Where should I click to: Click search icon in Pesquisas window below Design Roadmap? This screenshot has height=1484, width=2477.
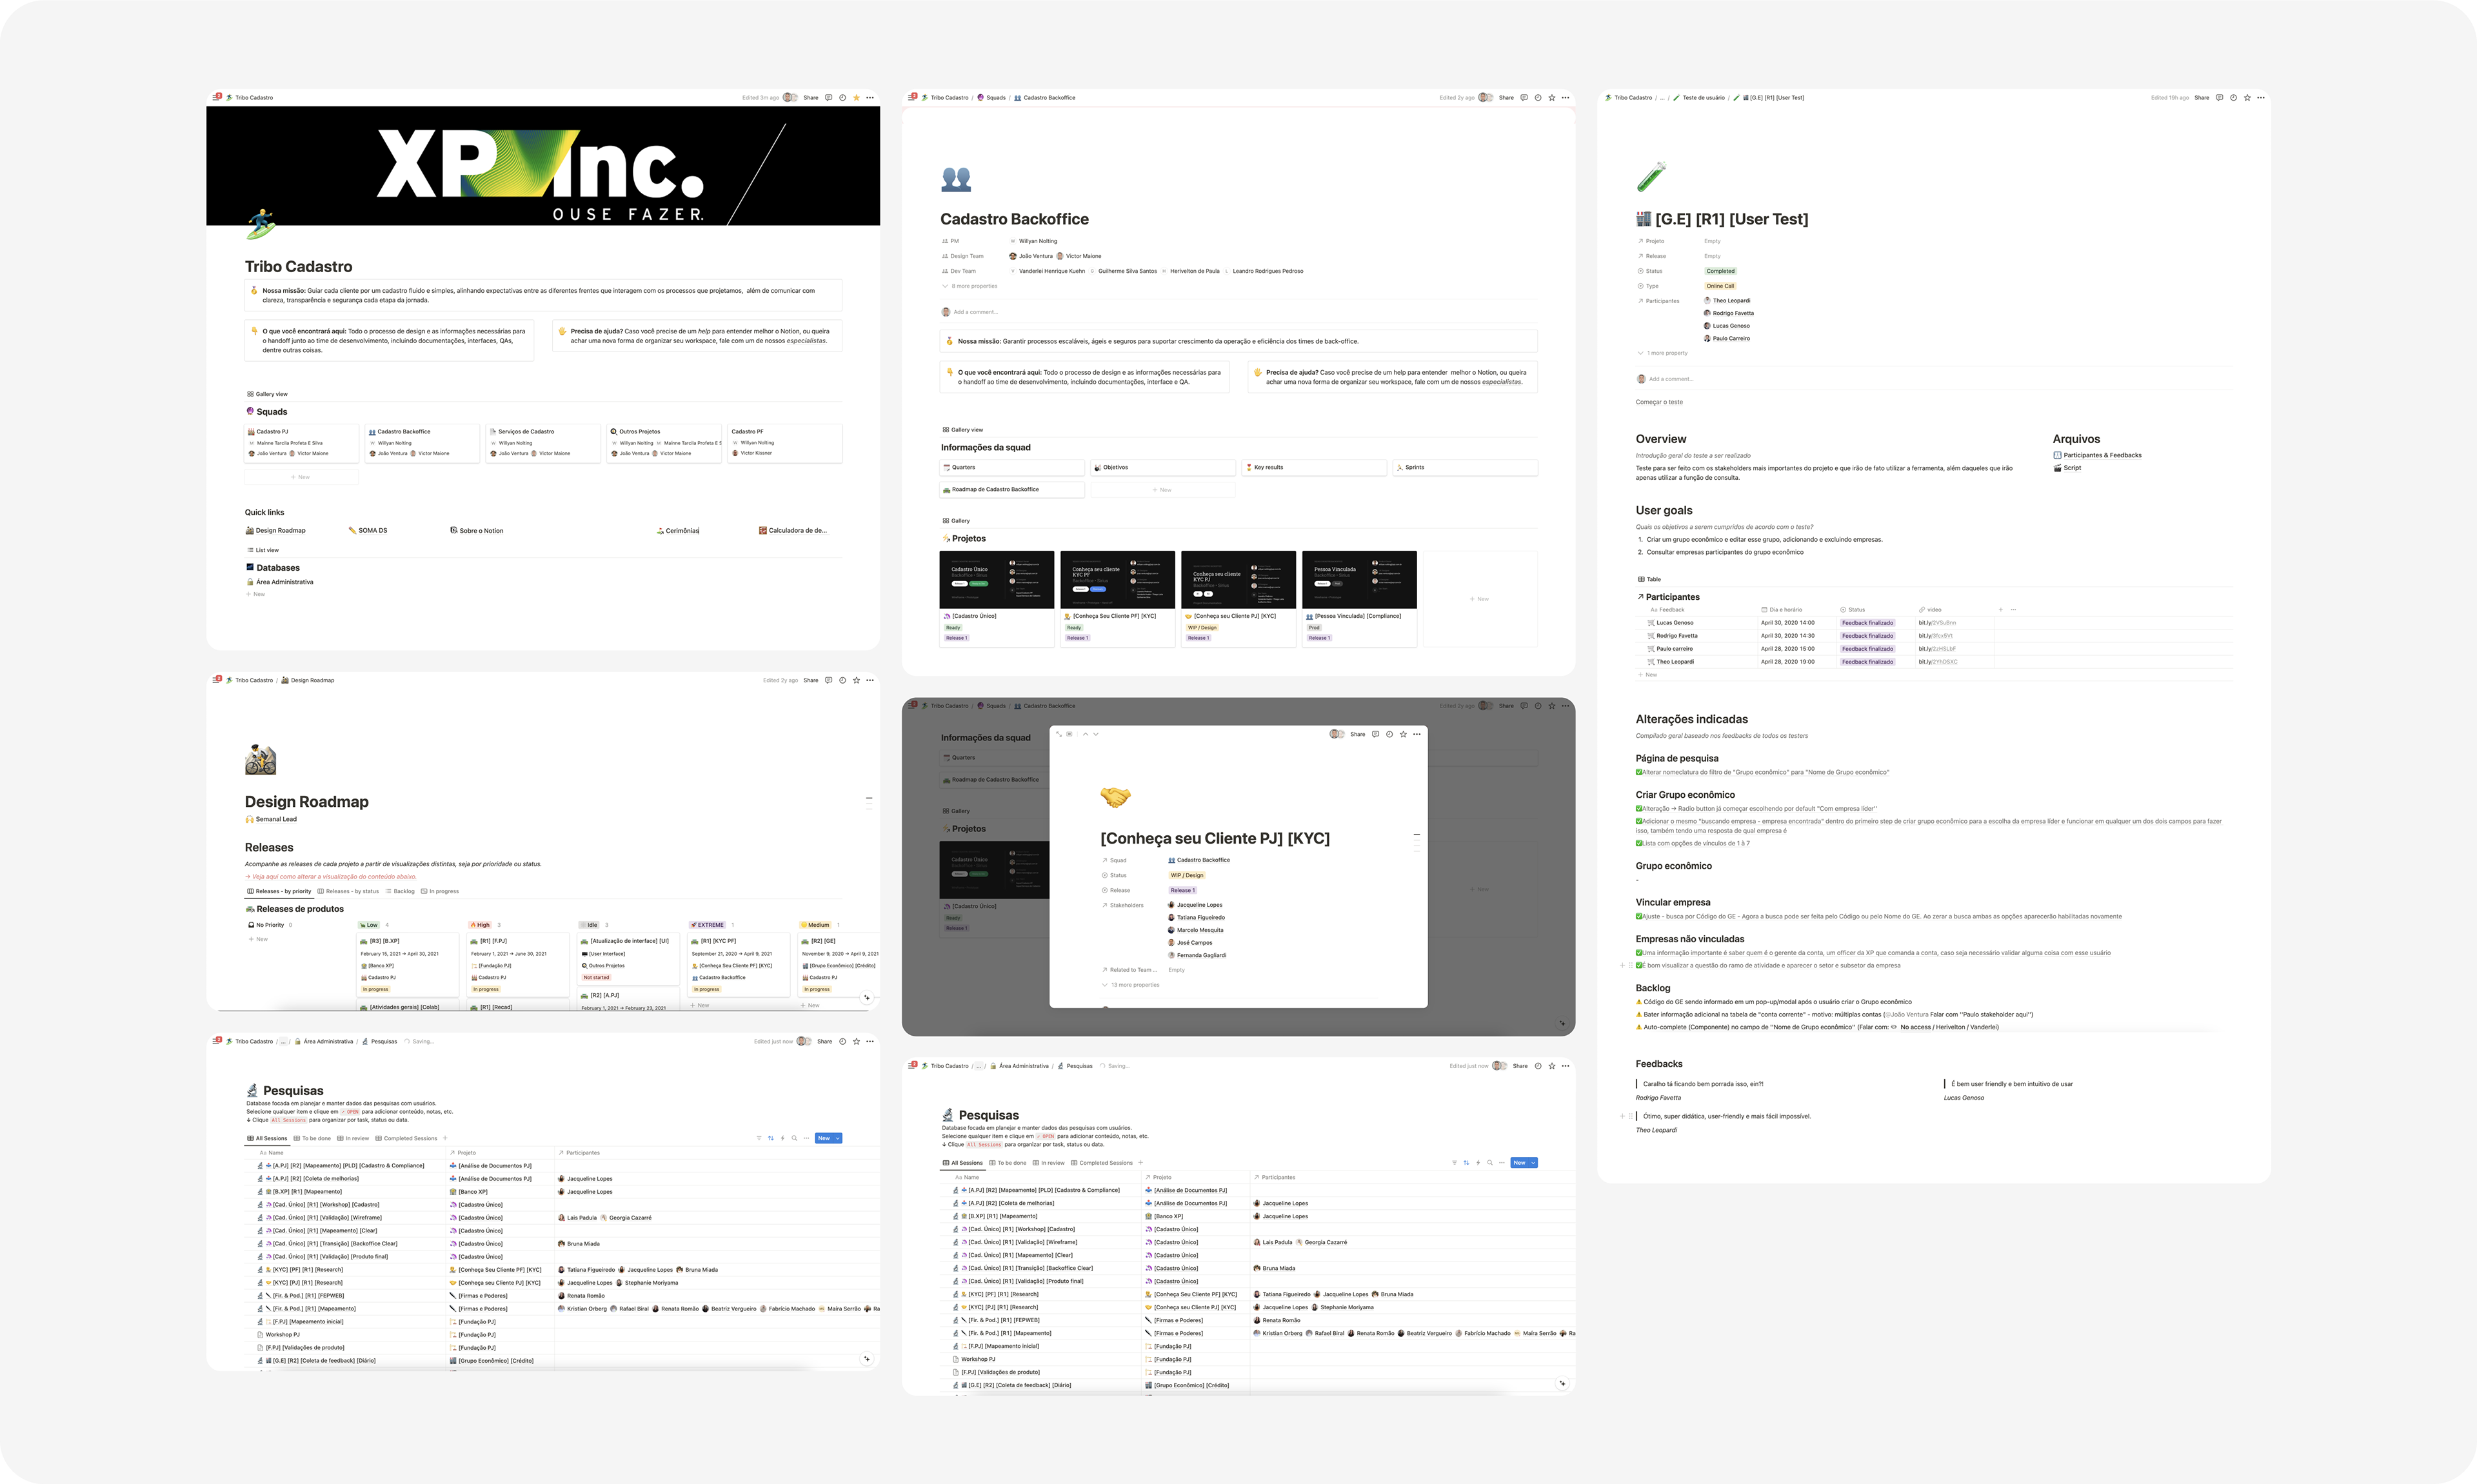(x=794, y=1138)
